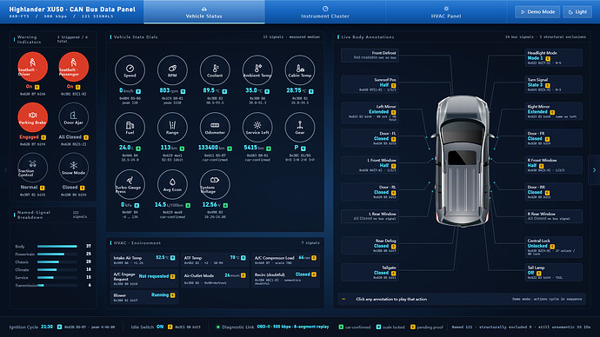Play the R Front Window annotation
The width and height of the screenshot is (600, 337).
[x=554, y=165]
